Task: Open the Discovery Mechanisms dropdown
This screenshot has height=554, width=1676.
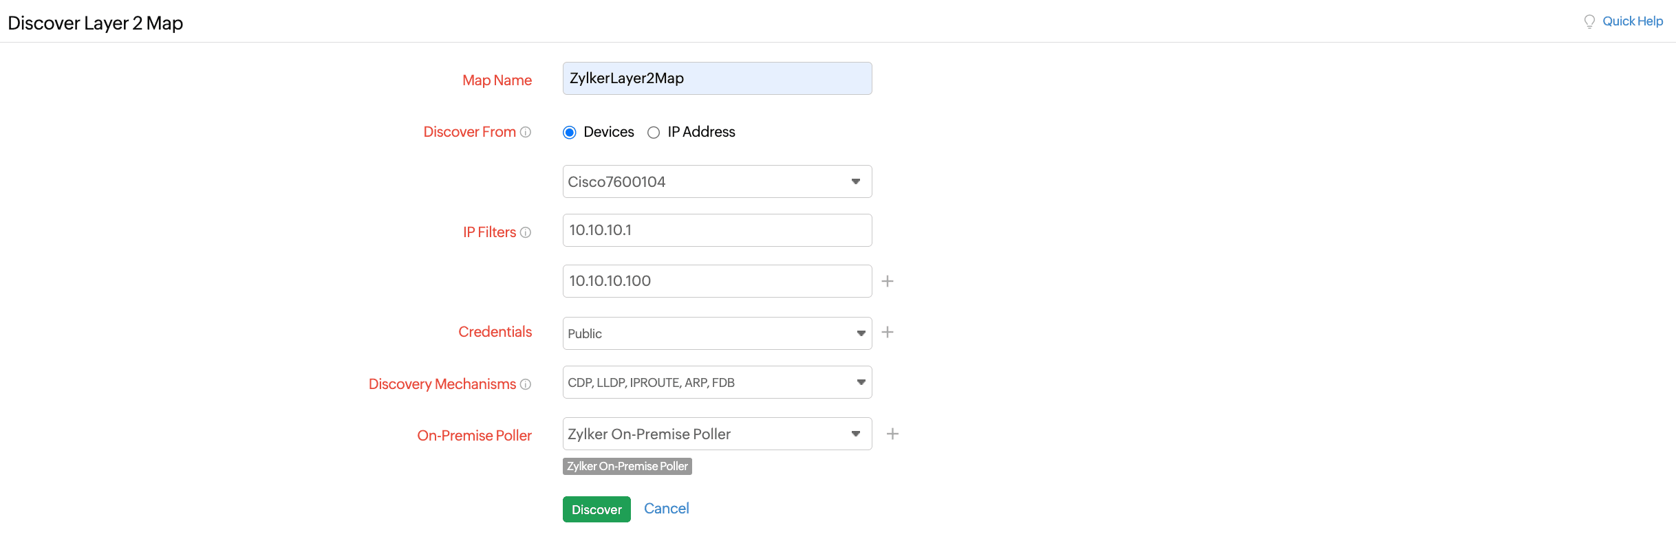Action: (717, 382)
